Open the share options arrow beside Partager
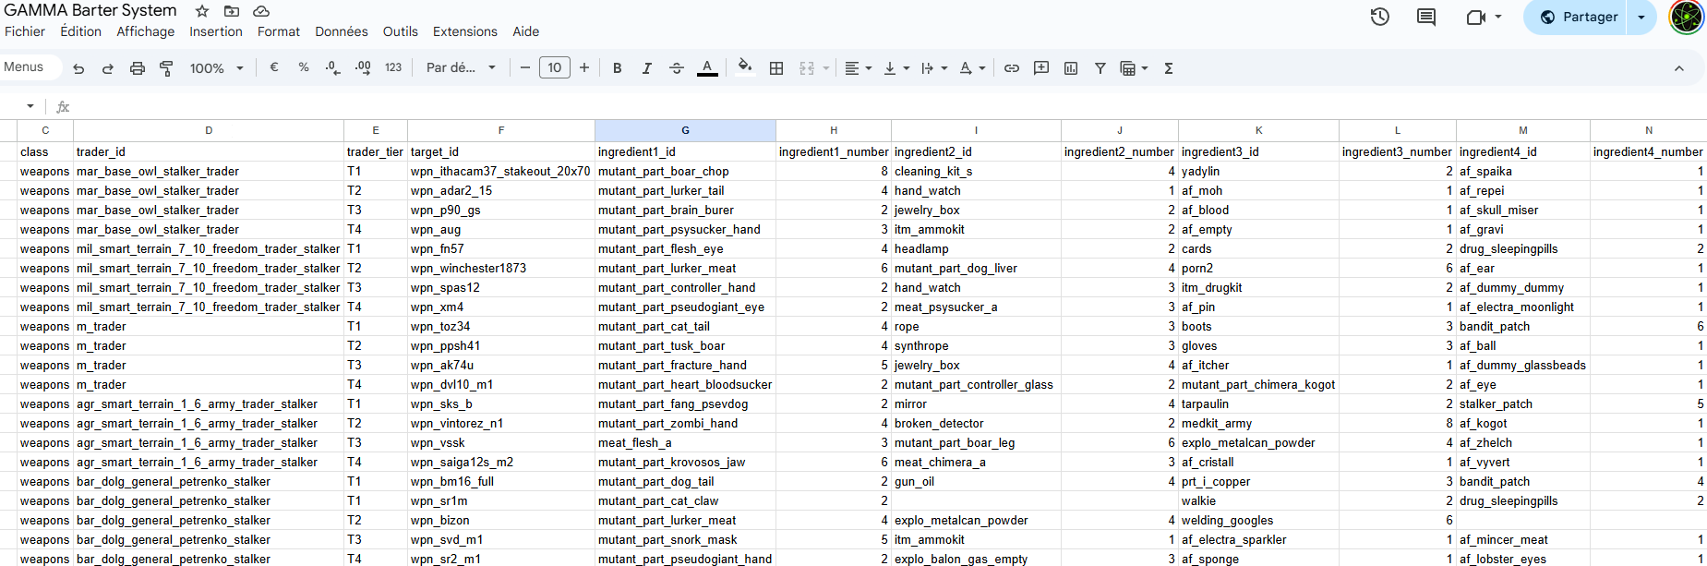The image size is (1707, 566). click(x=1641, y=17)
